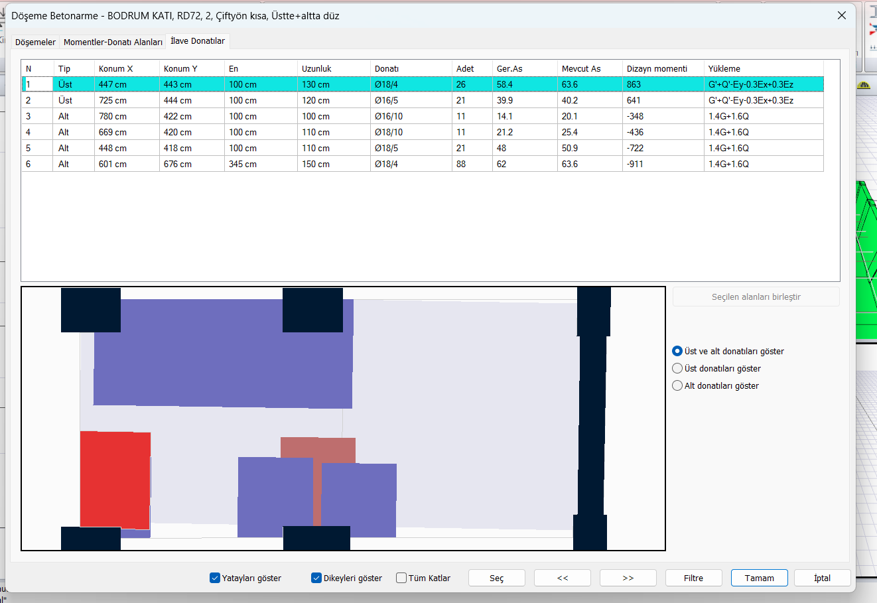Viewport: 877px width, 603px height.
Task: Confirm with the 'Tamam' button
Action: (759, 578)
